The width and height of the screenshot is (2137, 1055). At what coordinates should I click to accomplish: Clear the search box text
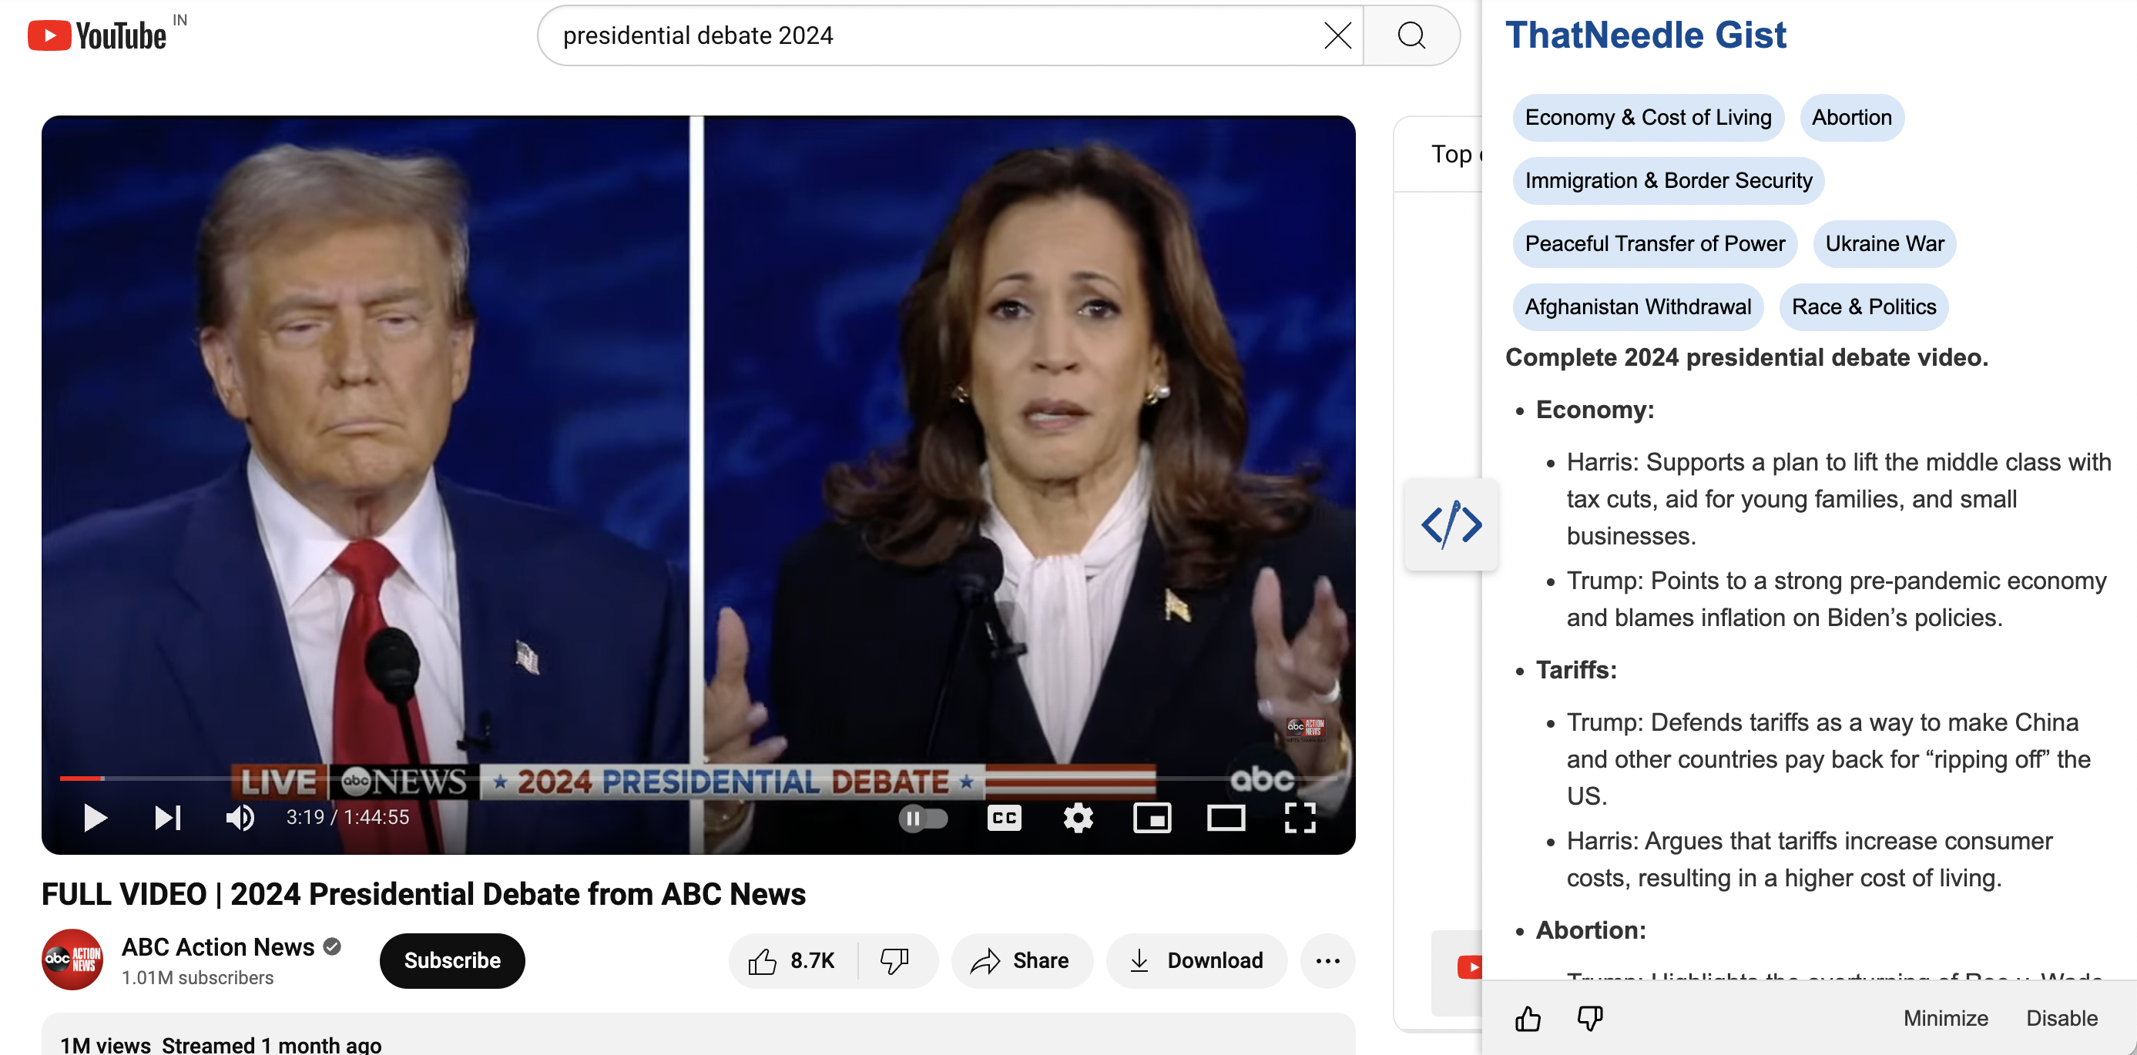point(1337,35)
